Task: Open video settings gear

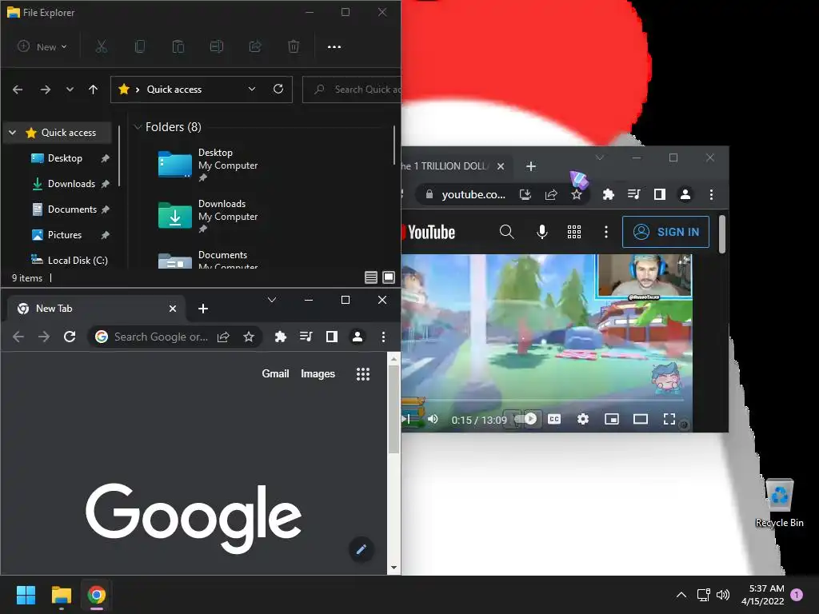Action: pos(583,419)
